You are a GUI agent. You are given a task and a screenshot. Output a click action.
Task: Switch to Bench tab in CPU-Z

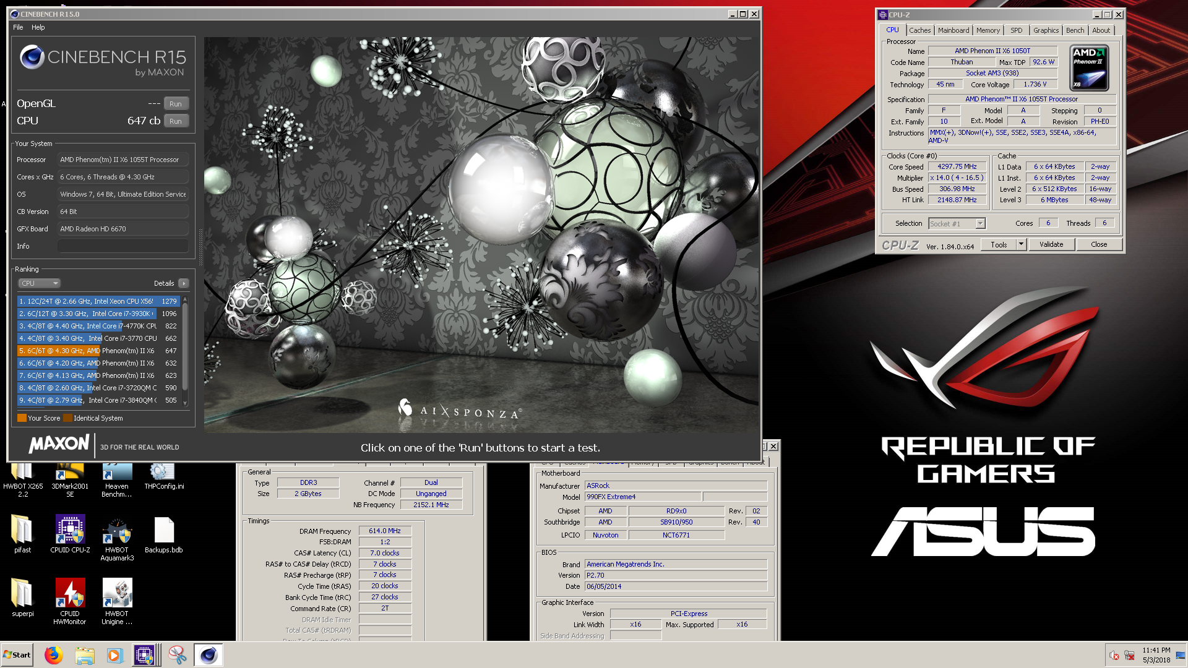(1075, 30)
